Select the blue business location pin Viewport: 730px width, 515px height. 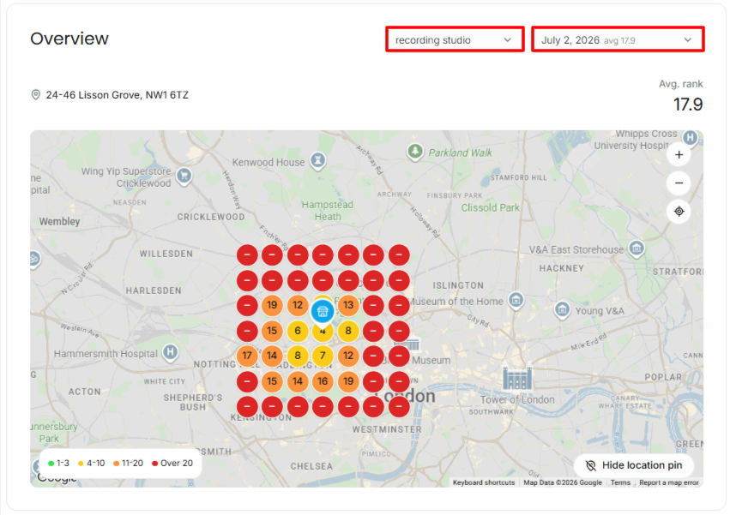tap(323, 311)
